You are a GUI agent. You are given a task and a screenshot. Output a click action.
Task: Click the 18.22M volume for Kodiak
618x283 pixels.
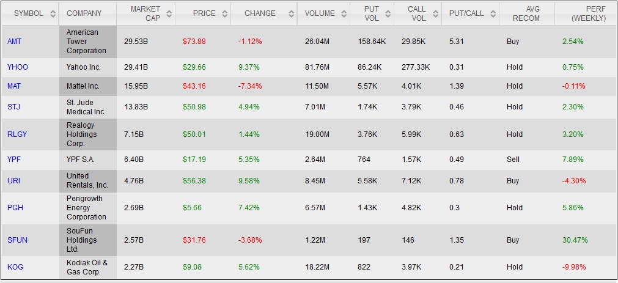(x=317, y=267)
